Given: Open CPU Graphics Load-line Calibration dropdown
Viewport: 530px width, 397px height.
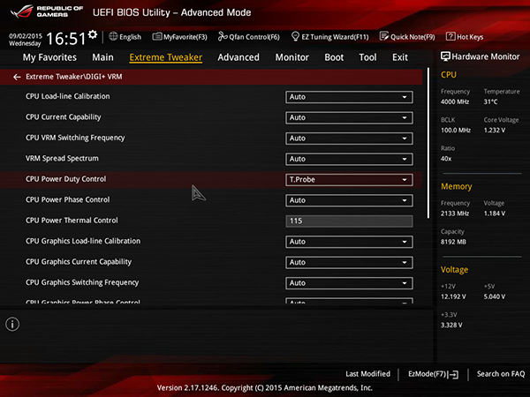Looking at the screenshot, I should tap(349, 242).
